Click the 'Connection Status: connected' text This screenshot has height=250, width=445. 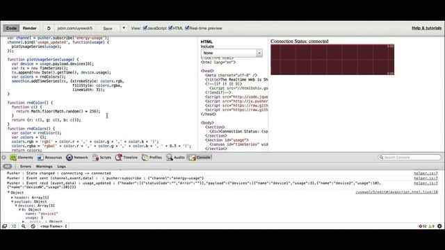(300, 42)
